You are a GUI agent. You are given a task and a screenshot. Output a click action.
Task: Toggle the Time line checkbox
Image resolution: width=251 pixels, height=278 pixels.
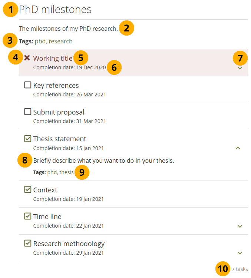[27, 216]
